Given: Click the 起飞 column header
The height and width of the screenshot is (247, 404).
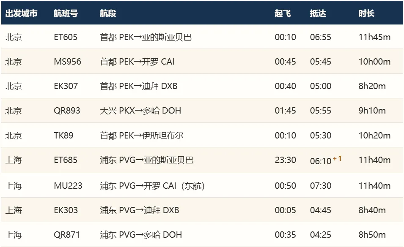Looking at the screenshot, I should point(283,13).
